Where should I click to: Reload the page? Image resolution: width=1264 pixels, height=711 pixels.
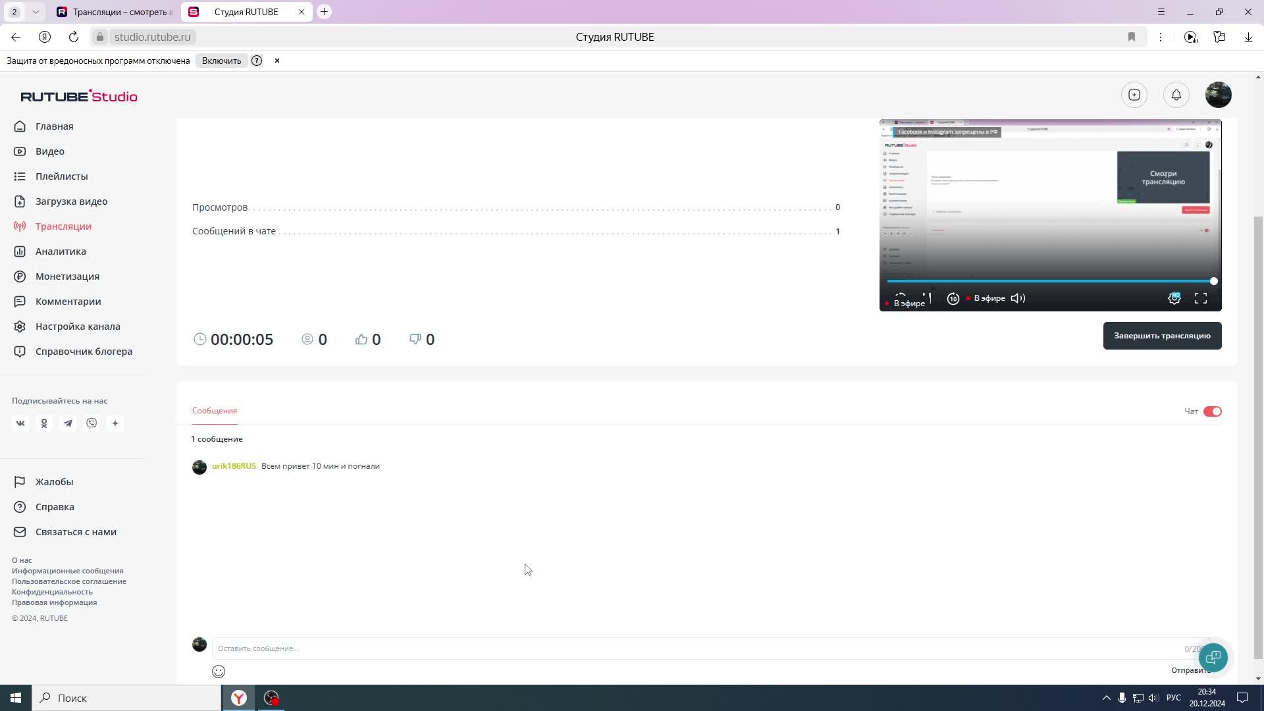pyautogui.click(x=74, y=37)
